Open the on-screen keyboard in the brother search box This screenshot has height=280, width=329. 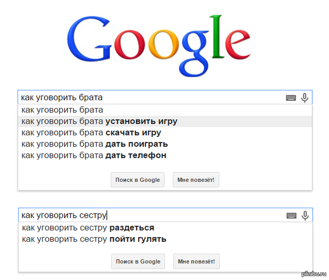pyautogui.click(x=291, y=98)
